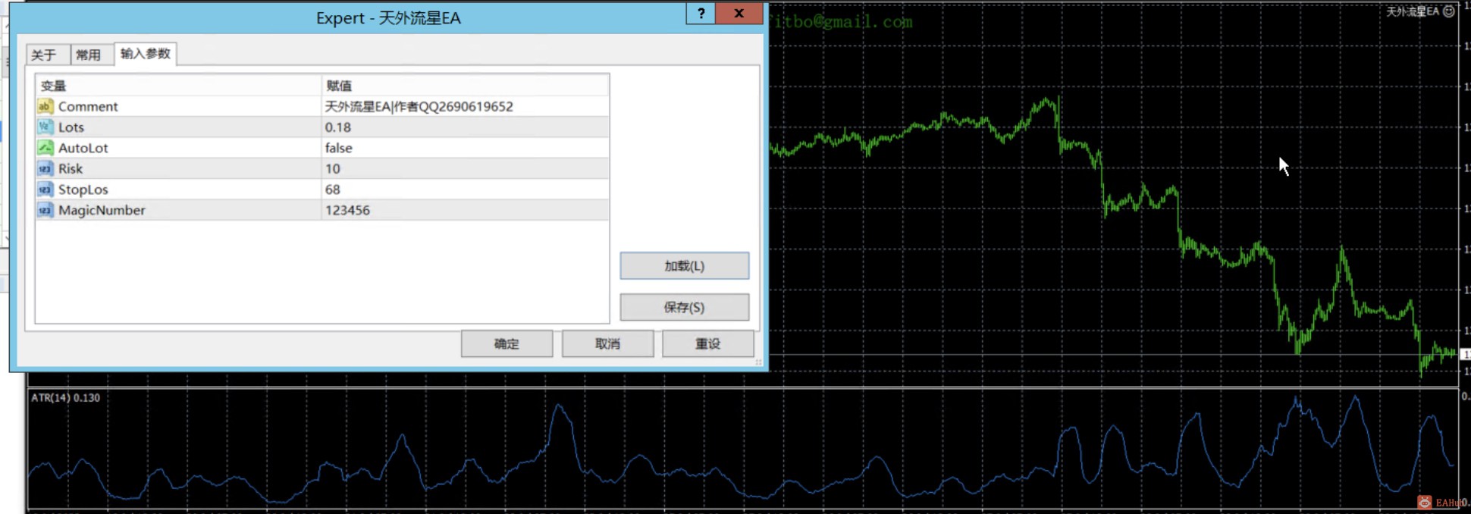Click the 加载(L) load button
Screen dimensions: 1471x514
684,265
